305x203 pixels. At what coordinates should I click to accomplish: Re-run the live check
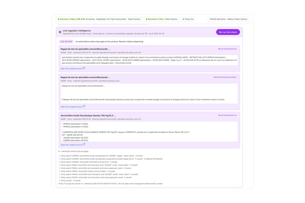pos(228,32)
